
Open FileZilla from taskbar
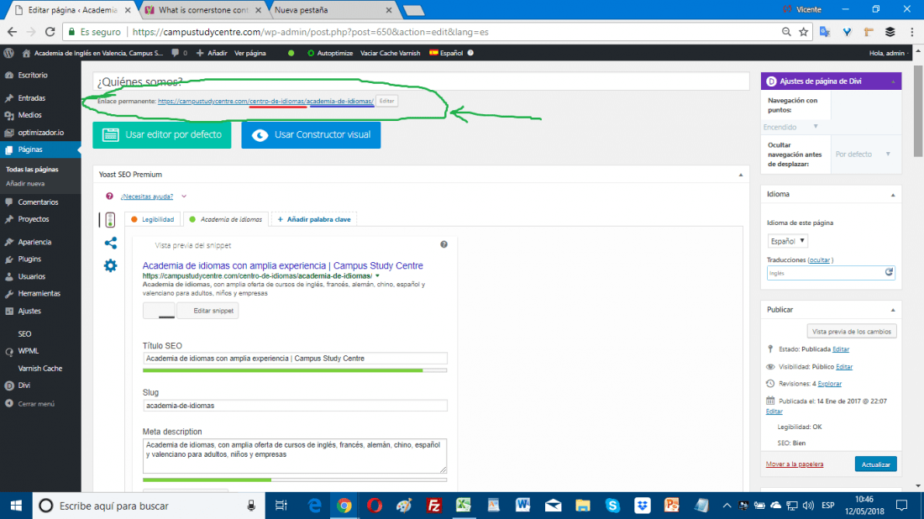433,506
